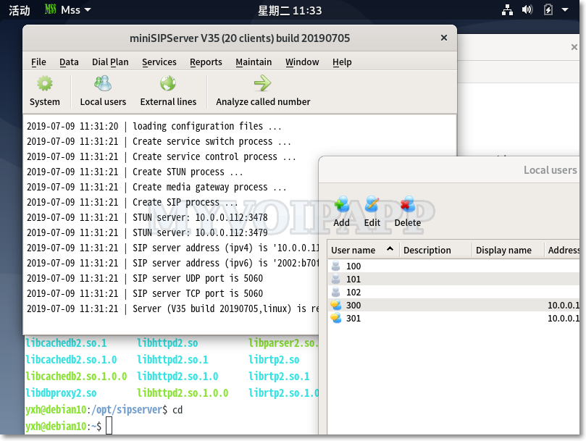This screenshot has height=441, width=586.
Task: Open the File menu
Action: [38, 62]
